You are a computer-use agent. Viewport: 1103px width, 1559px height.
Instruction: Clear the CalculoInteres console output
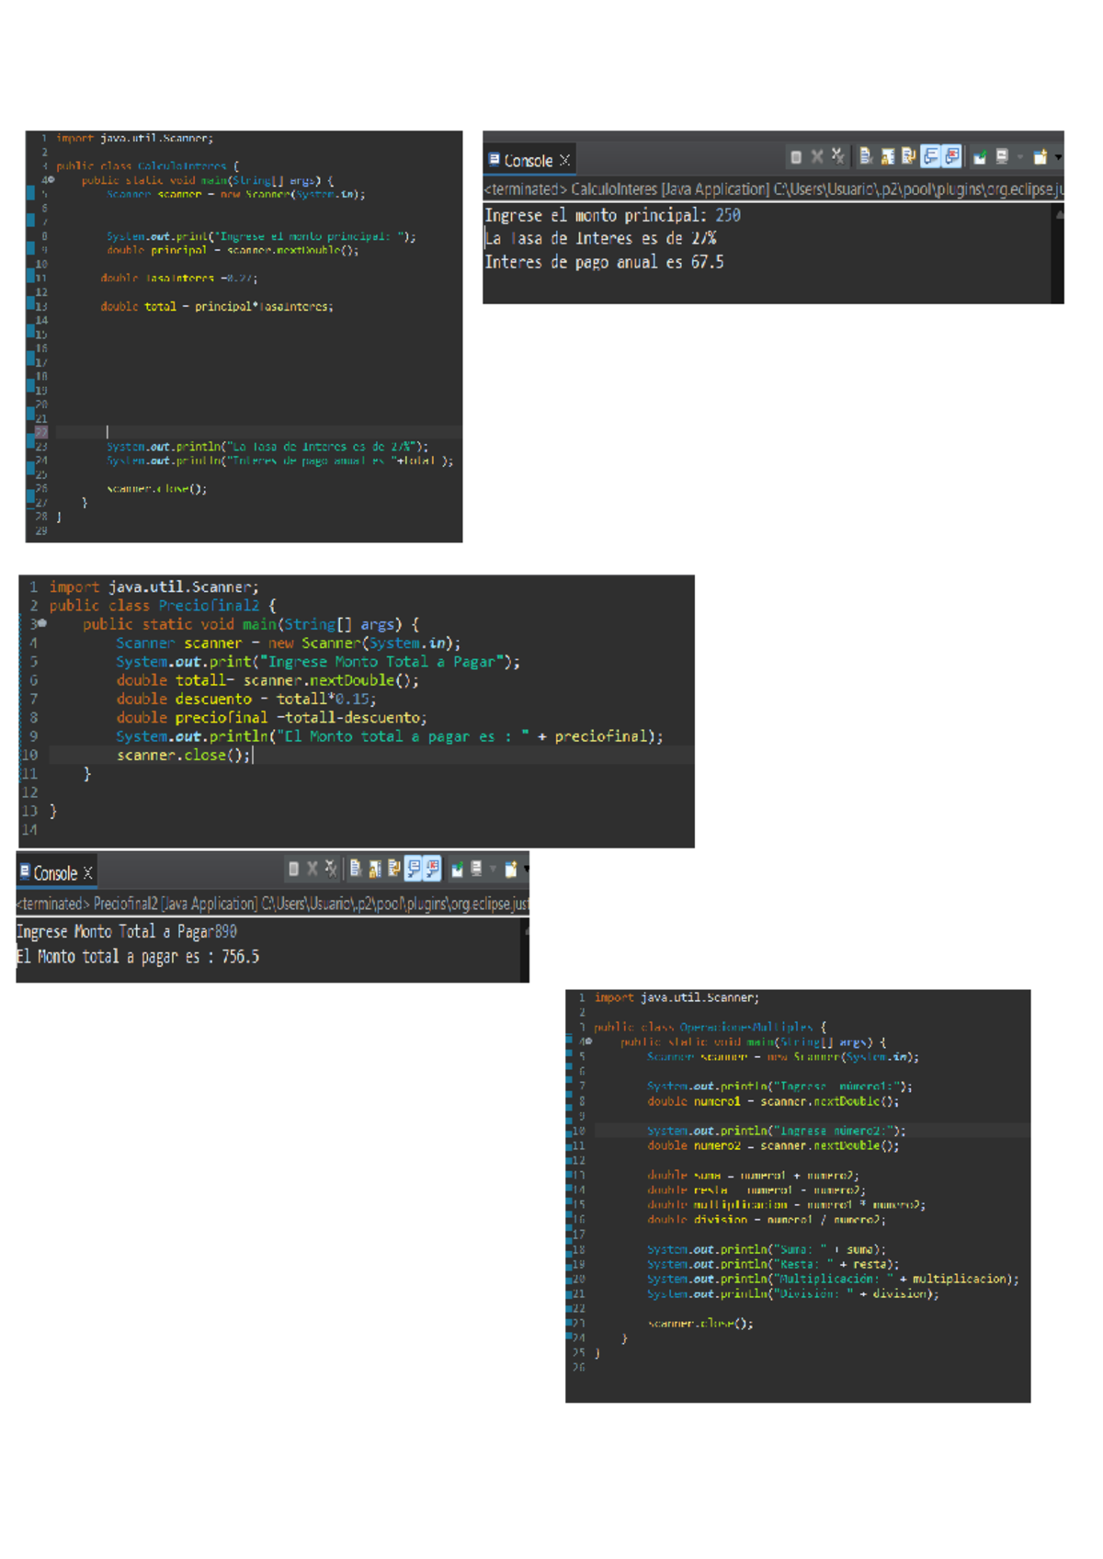click(x=866, y=157)
